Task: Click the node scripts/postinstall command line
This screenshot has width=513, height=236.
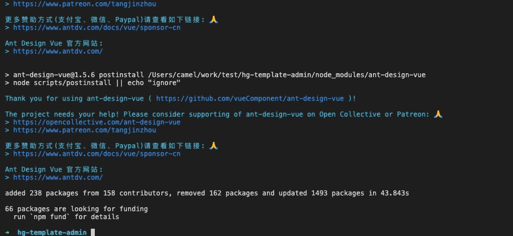Action: tap(93, 83)
